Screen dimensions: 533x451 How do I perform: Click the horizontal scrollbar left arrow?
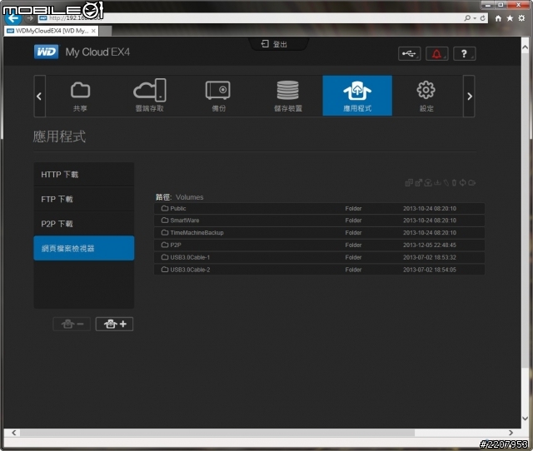click(x=14, y=433)
